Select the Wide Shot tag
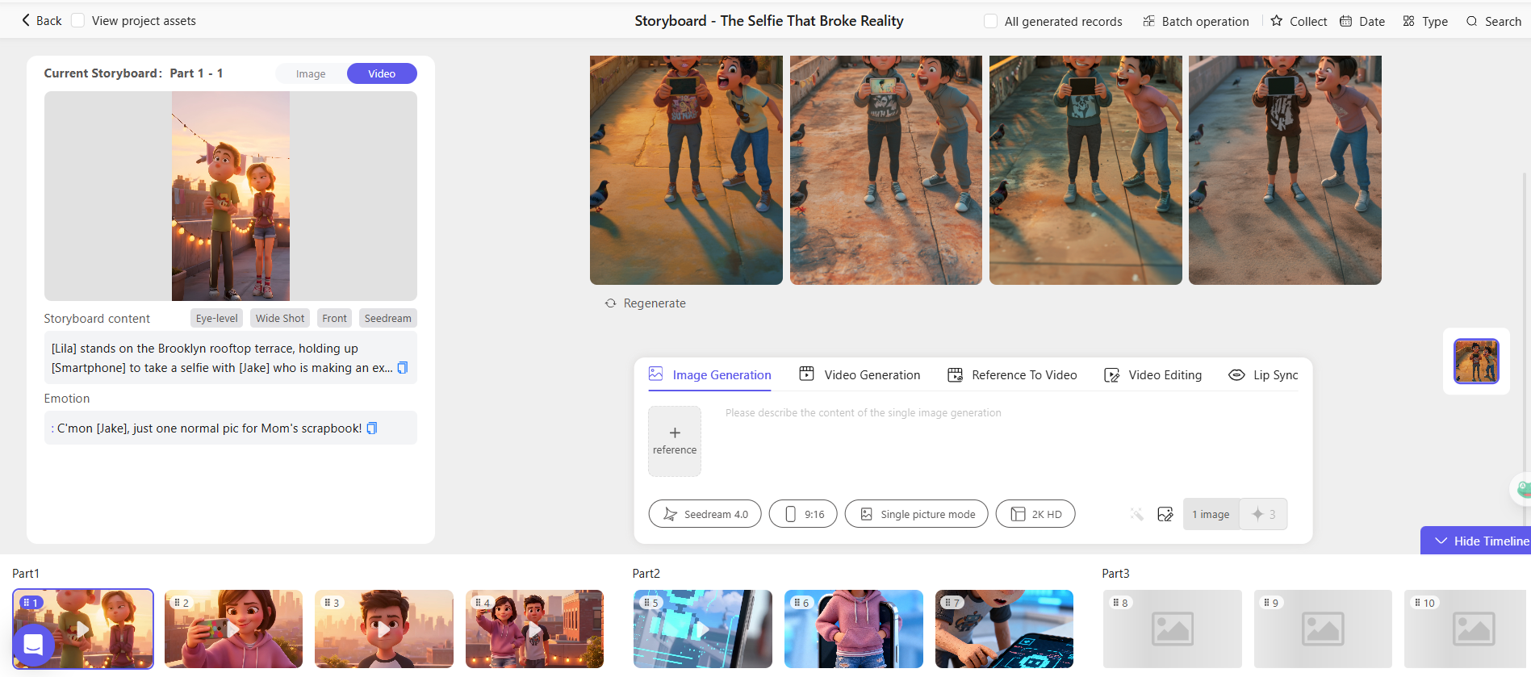This screenshot has height=677, width=1531. pos(280,318)
